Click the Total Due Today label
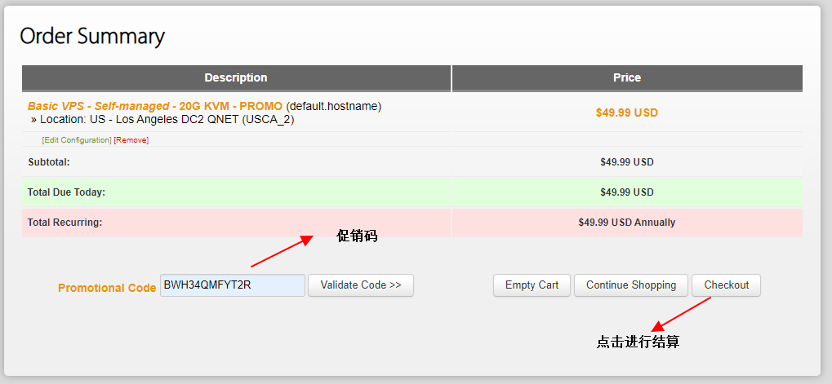The height and width of the screenshot is (384, 832). (x=66, y=192)
